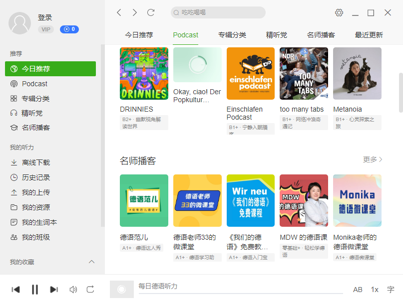Image resolution: width=403 pixels, height=304 pixels.
Task: Collapse the 我的收藏 section chevron
Action: [91, 262]
